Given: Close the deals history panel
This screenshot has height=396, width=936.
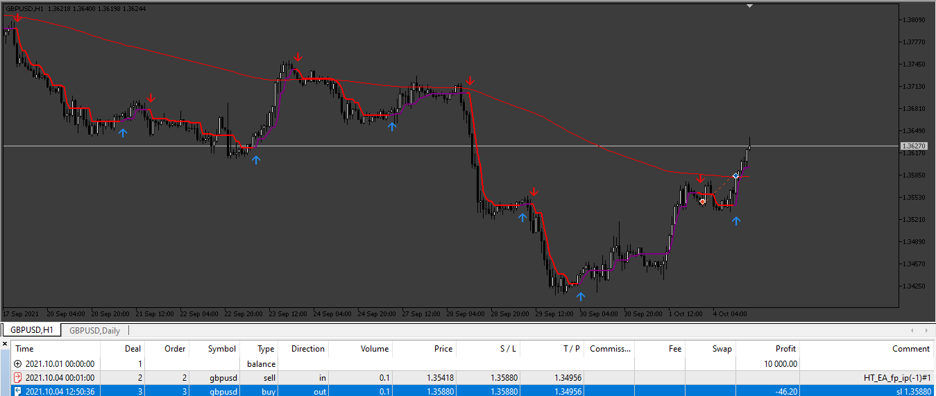Looking at the screenshot, I should (4, 343).
